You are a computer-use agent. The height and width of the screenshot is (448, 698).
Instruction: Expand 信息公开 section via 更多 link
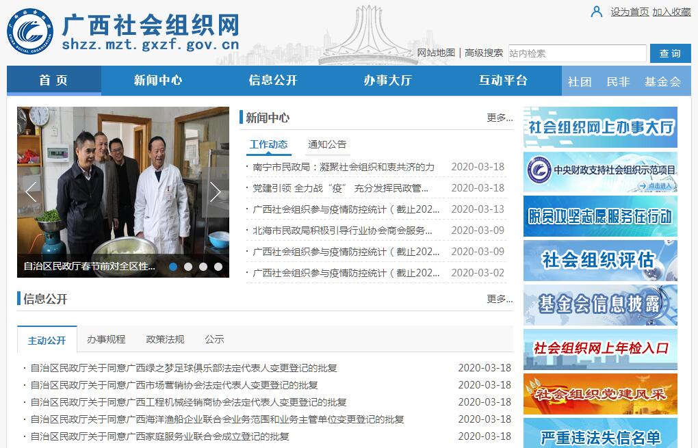coord(500,299)
